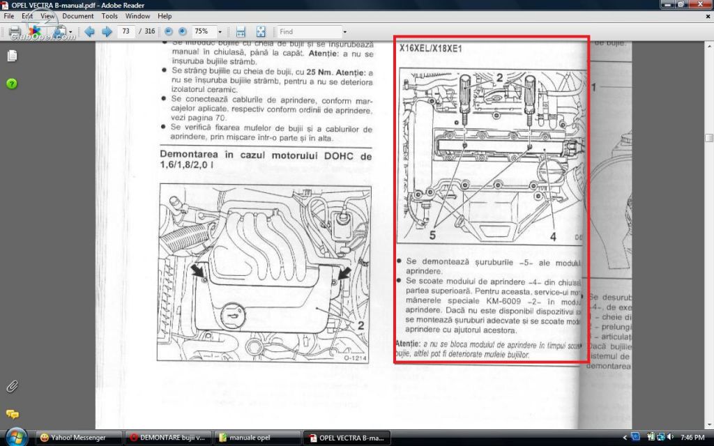Select the fit width scrolling icon

click(x=241, y=31)
